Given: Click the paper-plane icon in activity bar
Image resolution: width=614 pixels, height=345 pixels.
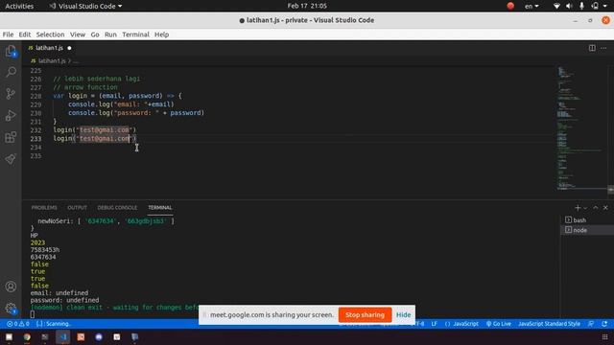Looking at the screenshot, I should (11, 159).
